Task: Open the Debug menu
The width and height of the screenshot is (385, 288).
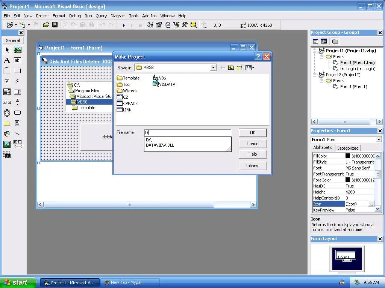Action: (75, 16)
